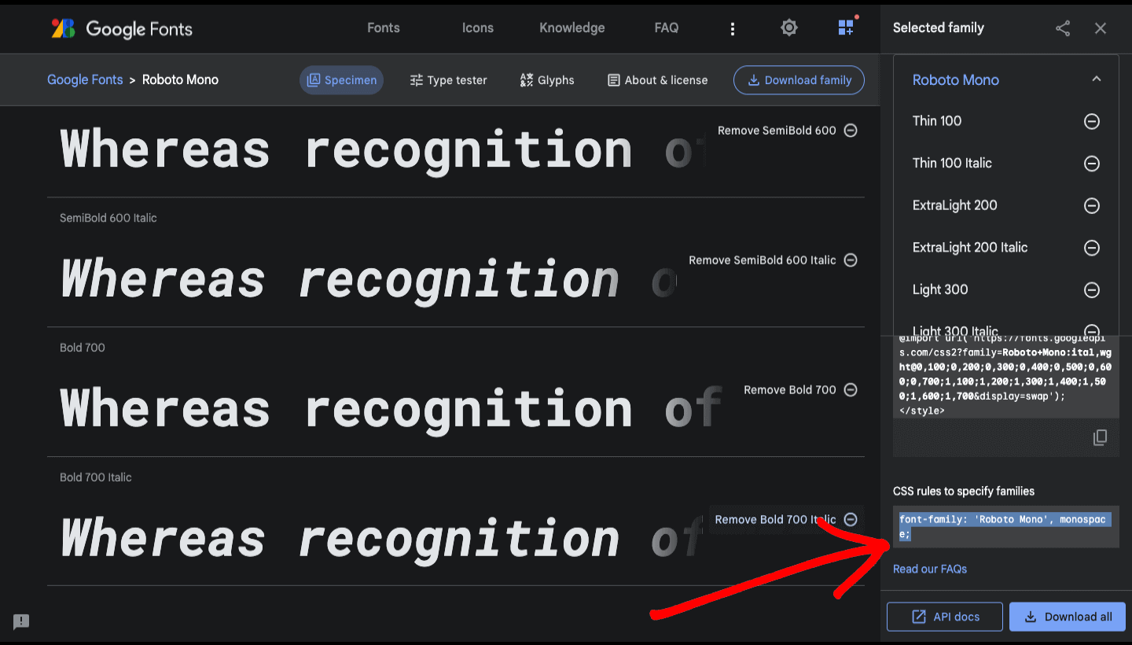Image resolution: width=1132 pixels, height=645 pixels.
Task: Copy the import code snippet
Action: point(1100,438)
